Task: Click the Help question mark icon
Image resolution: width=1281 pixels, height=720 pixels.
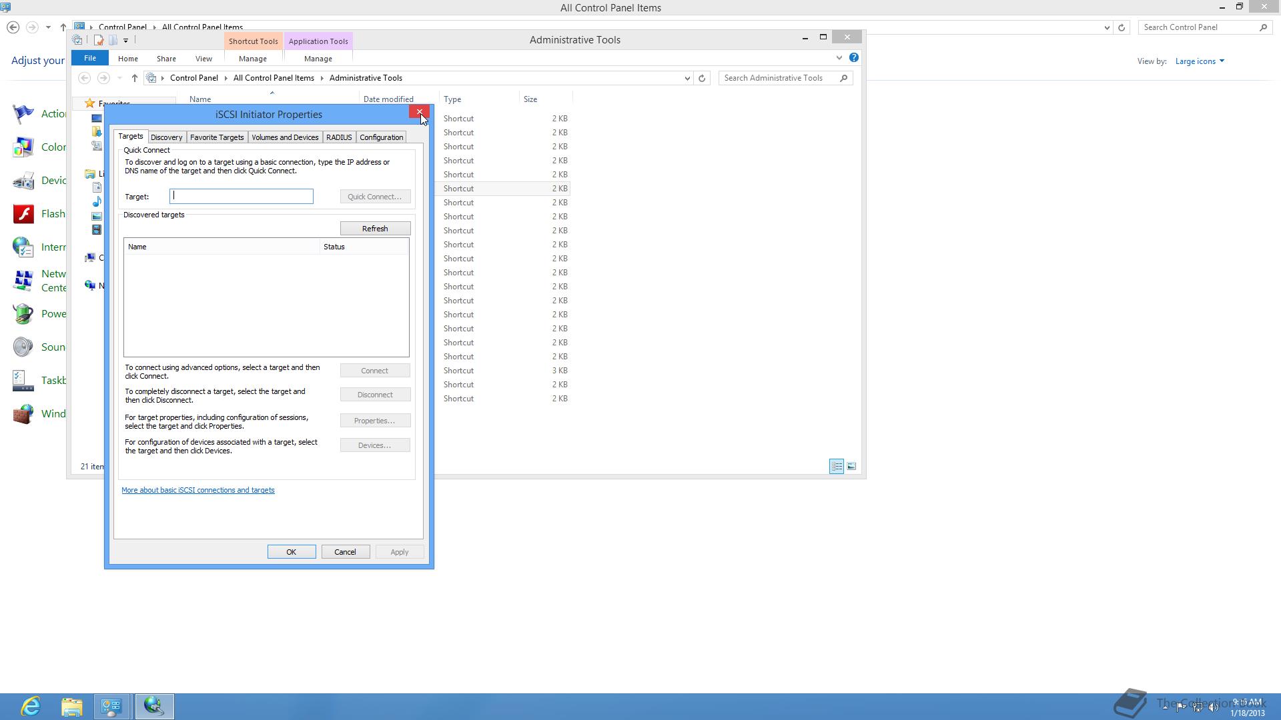Action: tap(853, 58)
